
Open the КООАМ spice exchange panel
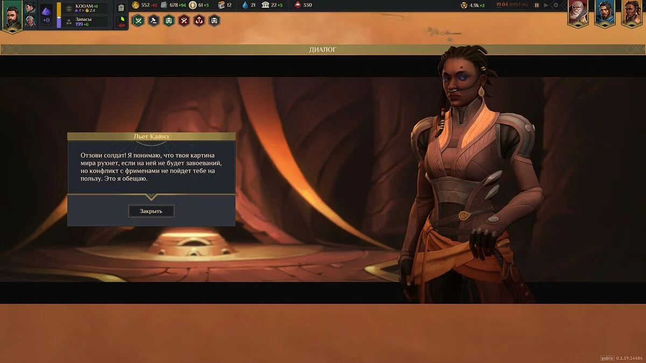(86, 8)
